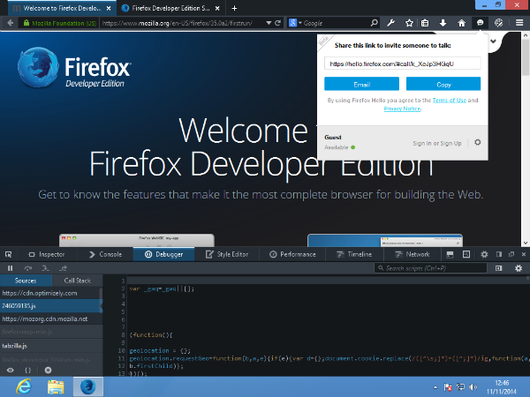This screenshot has height=397, width=530.
Task: Reload the current page
Action: [278, 23]
